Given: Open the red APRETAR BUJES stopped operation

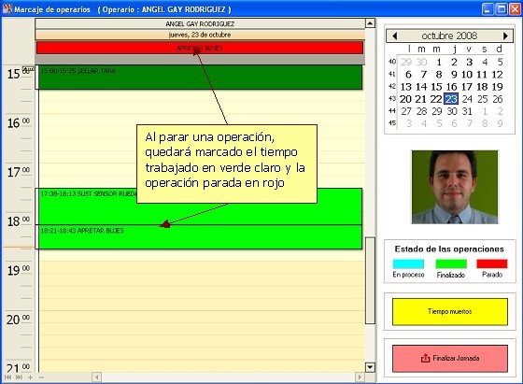Looking at the screenshot, I should (200, 48).
